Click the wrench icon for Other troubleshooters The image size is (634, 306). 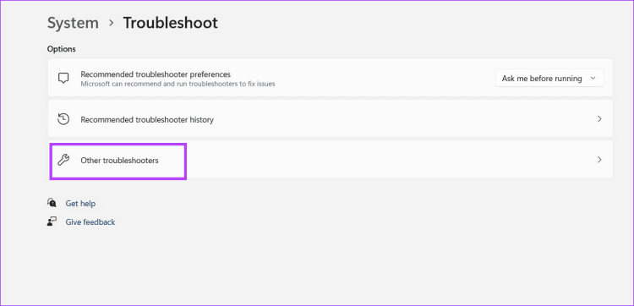coord(63,160)
